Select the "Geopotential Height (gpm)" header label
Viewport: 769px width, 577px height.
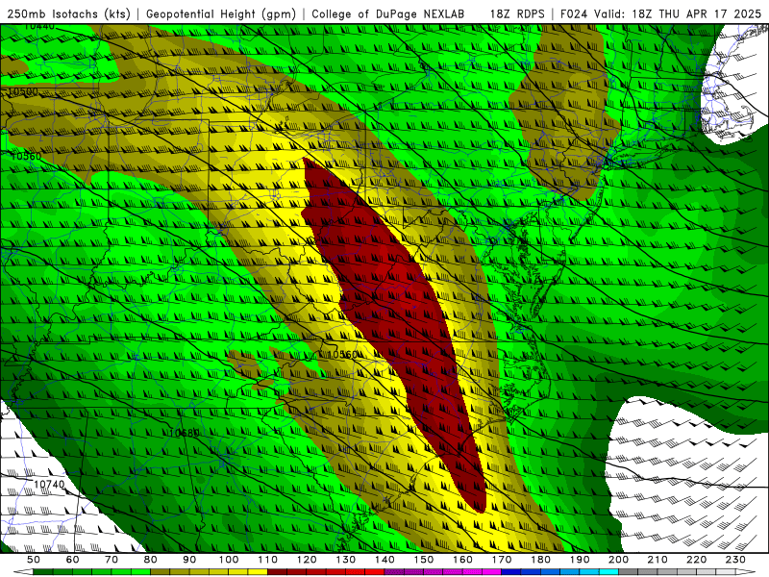tap(221, 14)
